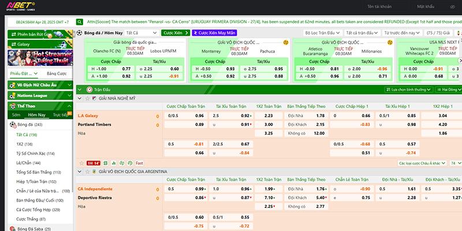The image size is (462, 231).
Task: Click the green clock icon left of the Fast button
Action: 131,163
